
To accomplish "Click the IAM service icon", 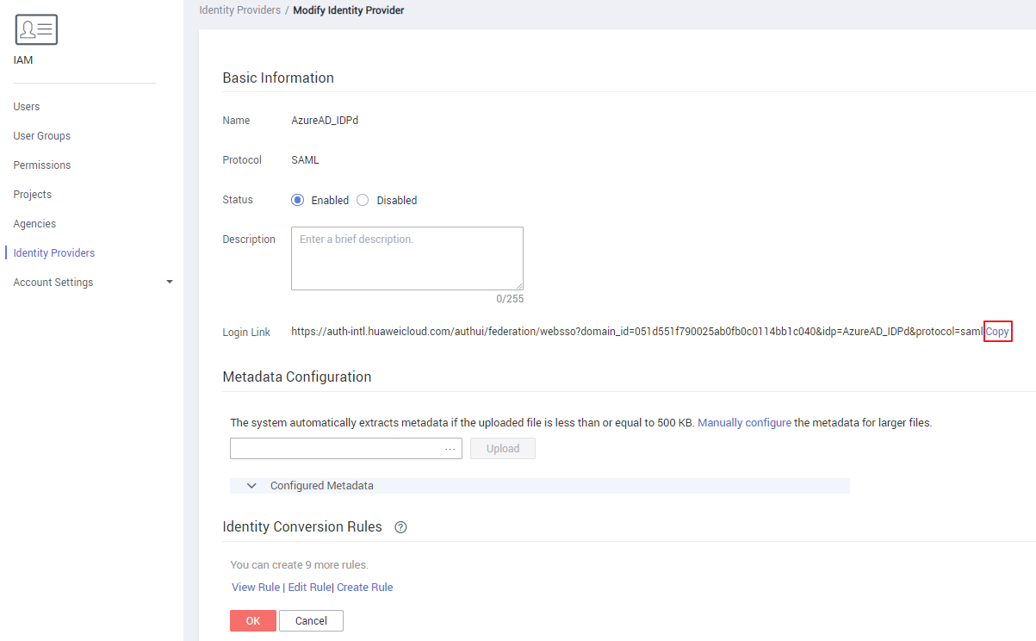I will pos(36,30).
